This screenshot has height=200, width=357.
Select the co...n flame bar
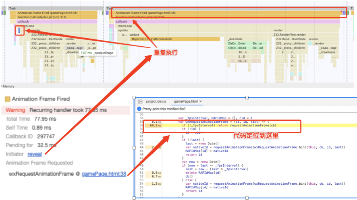pos(242,61)
